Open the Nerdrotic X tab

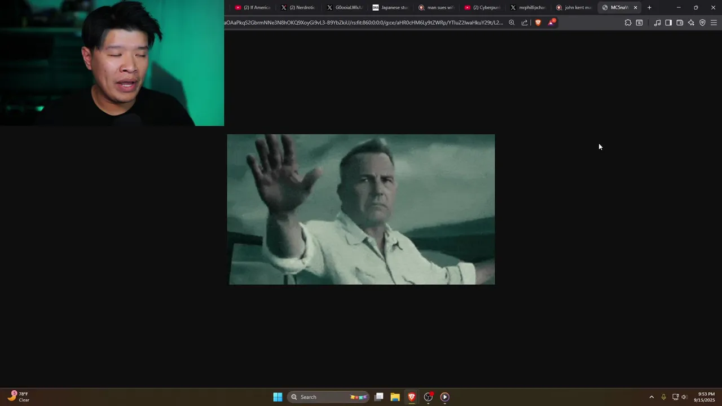click(x=298, y=7)
